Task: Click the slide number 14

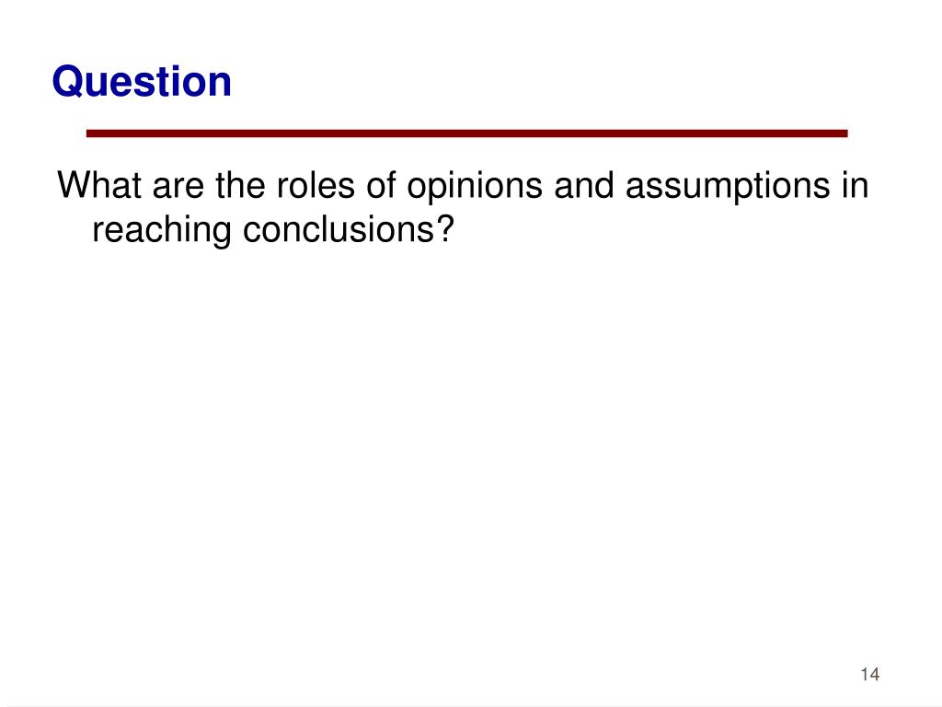Action: coord(870,675)
